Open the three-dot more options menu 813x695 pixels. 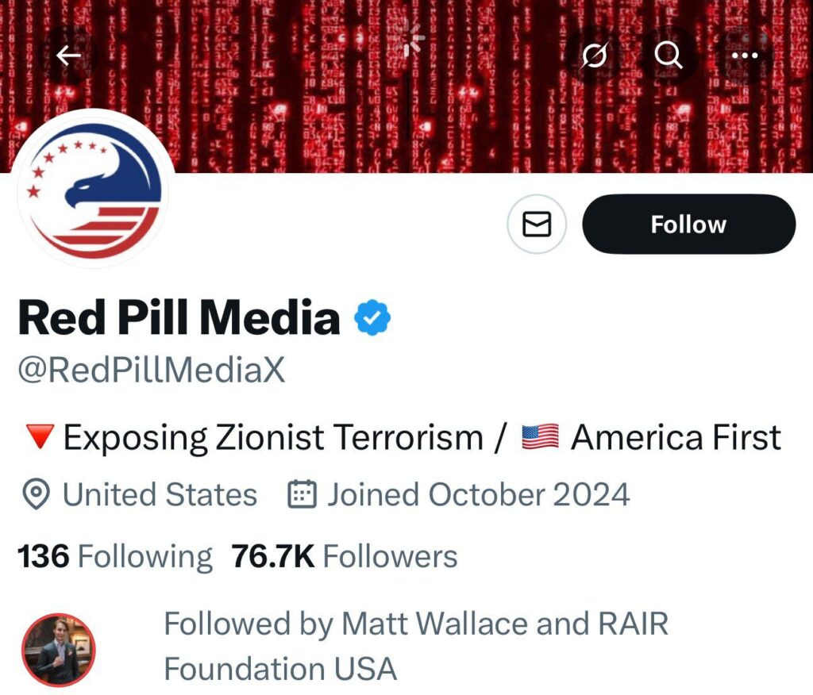(746, 56)
